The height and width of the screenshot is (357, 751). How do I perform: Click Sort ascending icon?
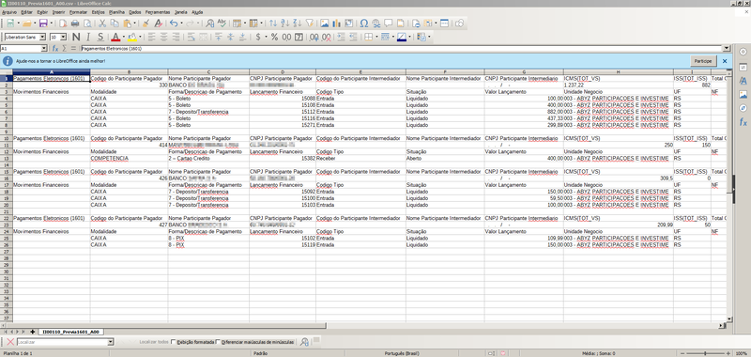pyautogui.click(x=285, y=23)
